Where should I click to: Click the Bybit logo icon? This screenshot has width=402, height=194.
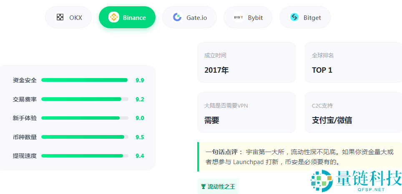click(x=239, y=17)
